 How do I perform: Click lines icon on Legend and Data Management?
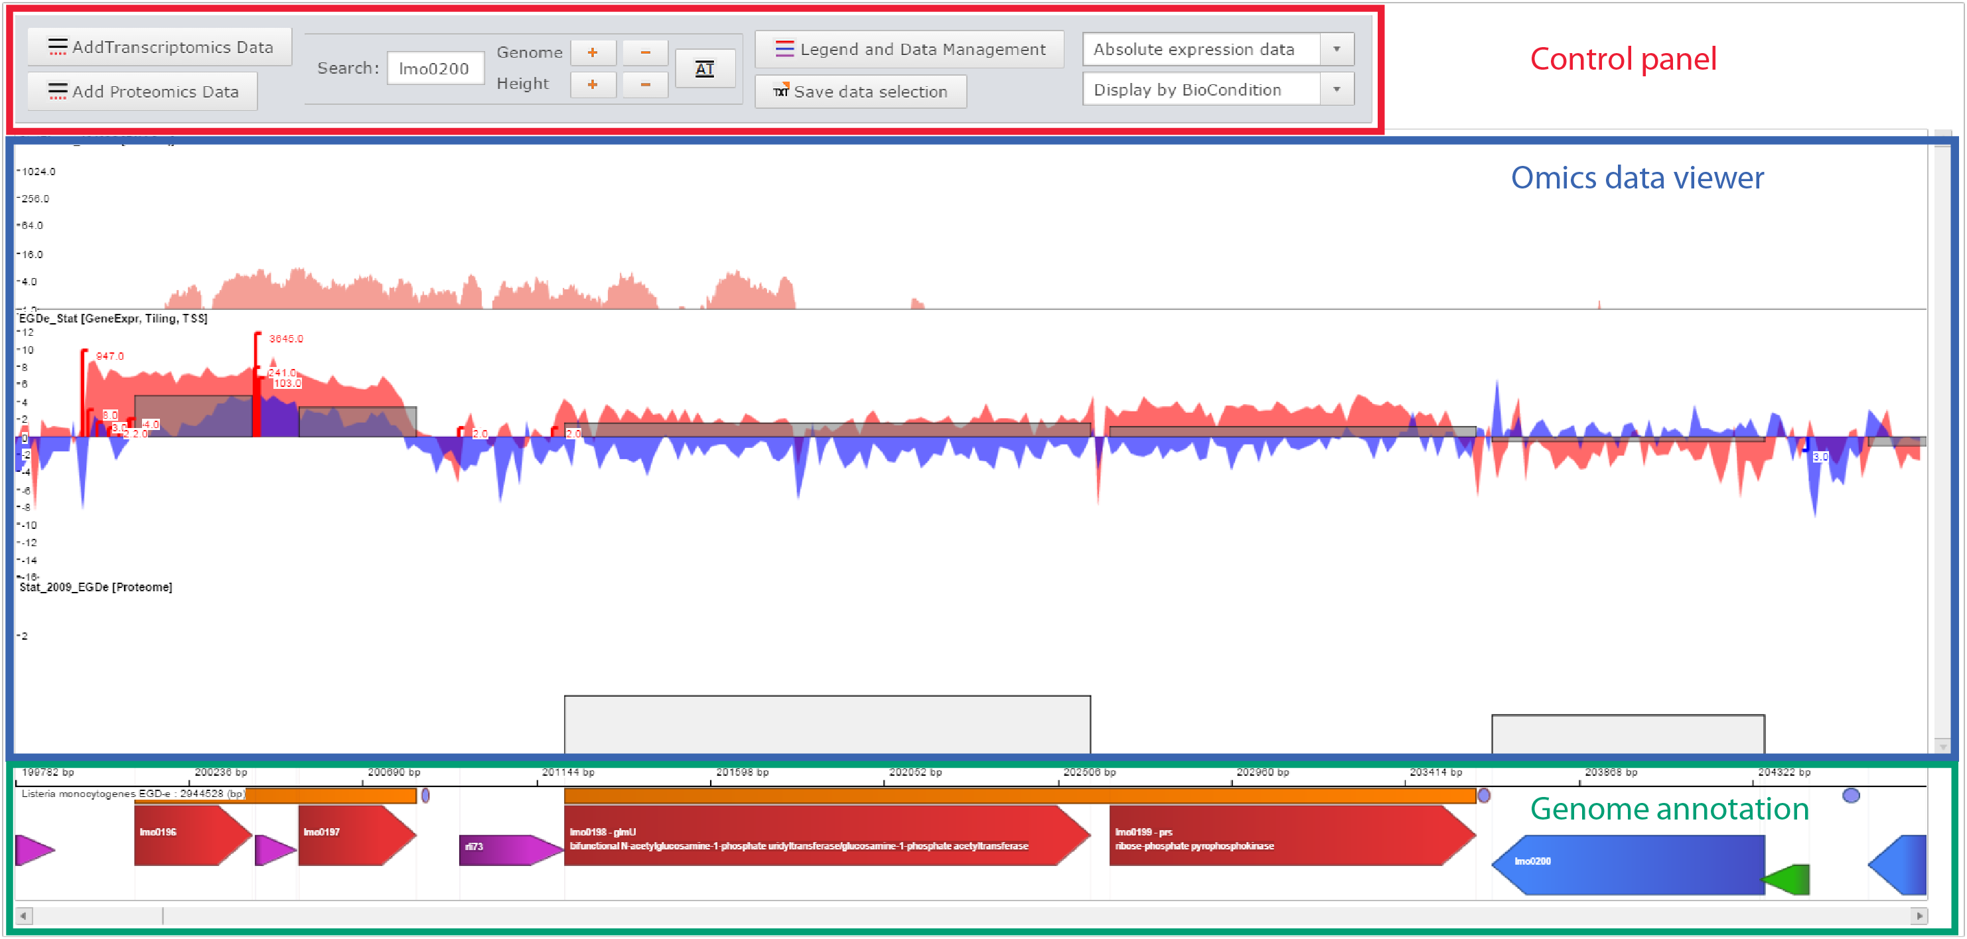point(785,50)
